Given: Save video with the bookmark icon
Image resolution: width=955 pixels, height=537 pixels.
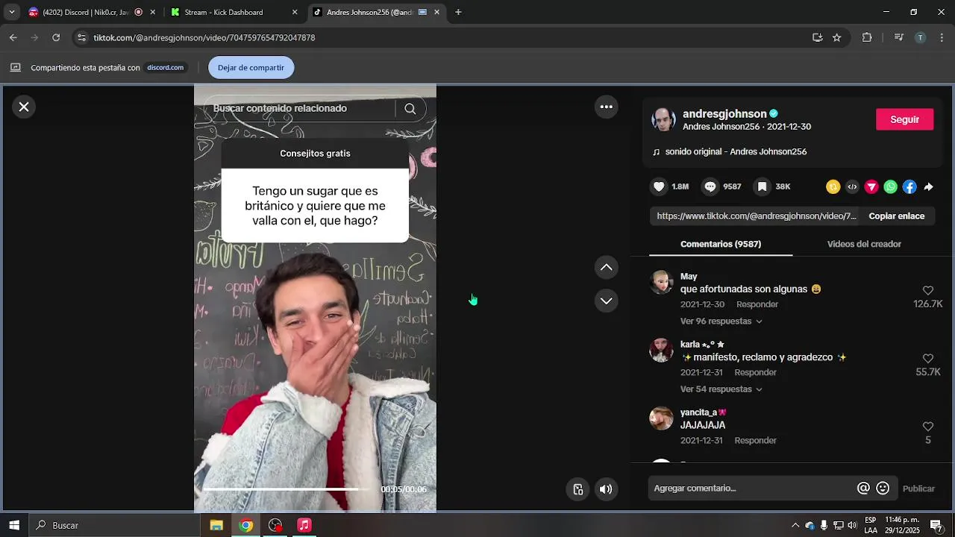Looking at the screenshot, I should [762, 186].
